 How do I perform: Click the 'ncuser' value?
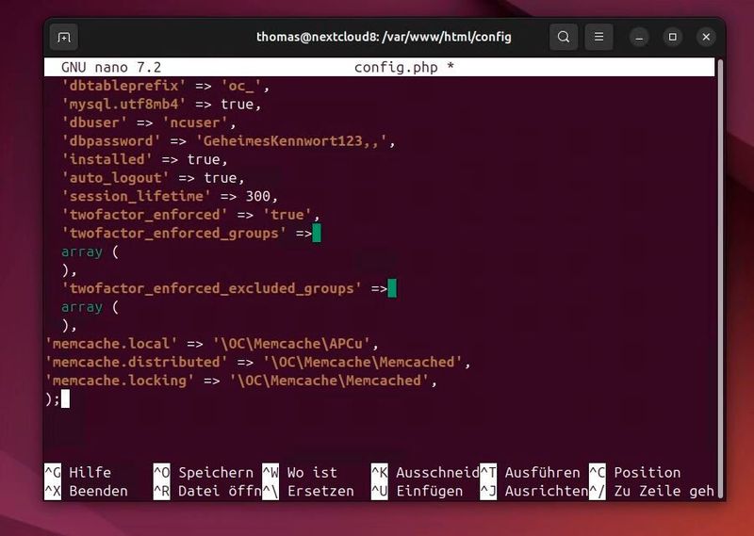pos(195,122)
